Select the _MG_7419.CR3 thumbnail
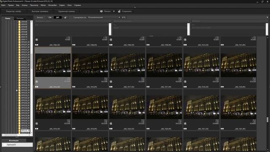 (x=53, y=107)
